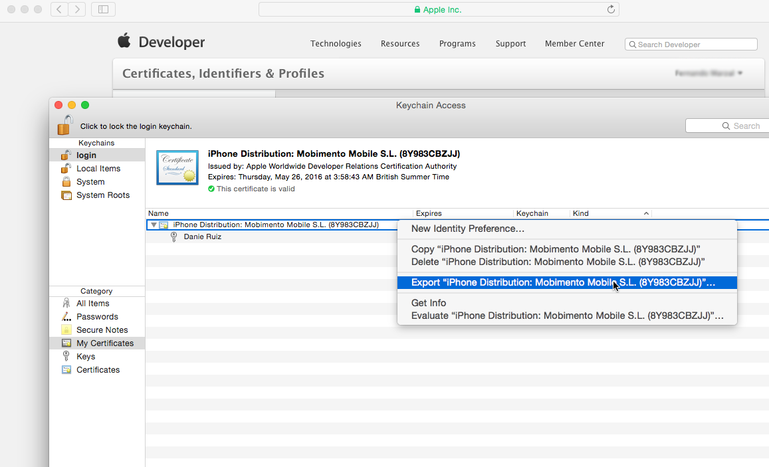Open the Technologies link on Developer site

tap(336, 44)
